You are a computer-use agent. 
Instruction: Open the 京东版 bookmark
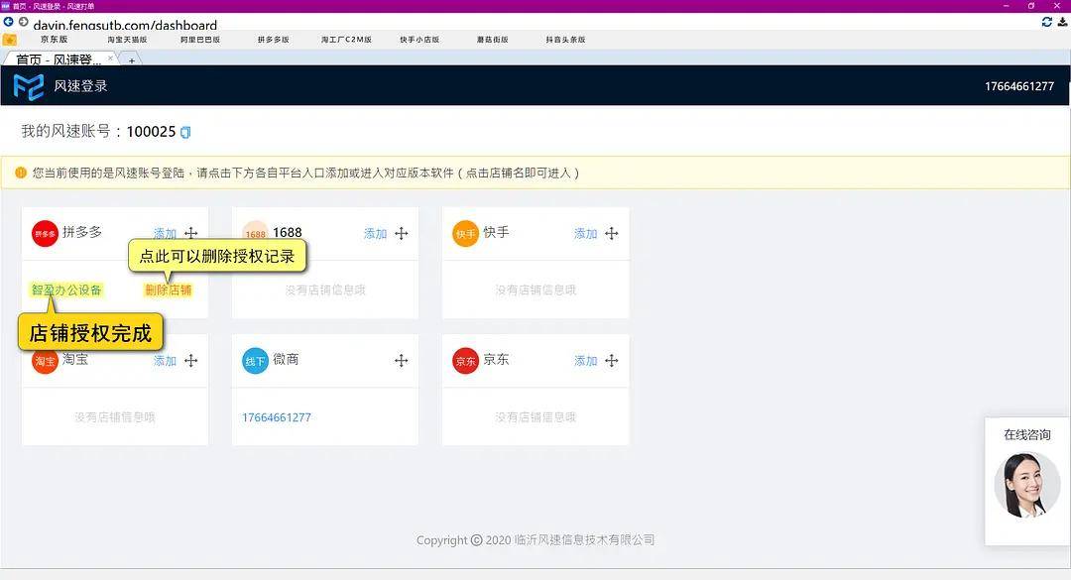[54, 40]
